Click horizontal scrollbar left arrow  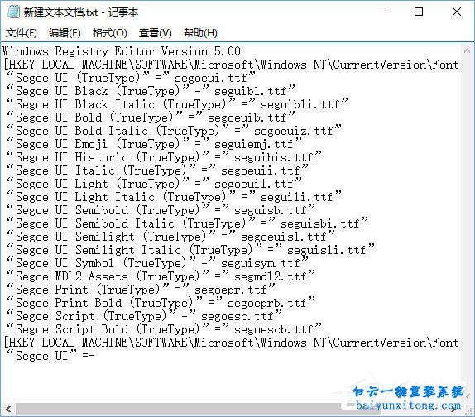click(x=8, y=410)
